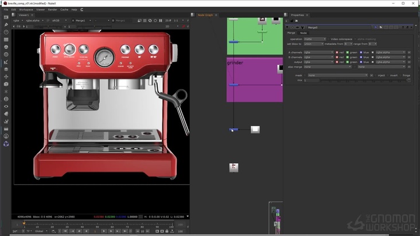Toggle the green checkbox on the output row
Image resolution: width=420 pixels, height=236 pixels.
347,62
